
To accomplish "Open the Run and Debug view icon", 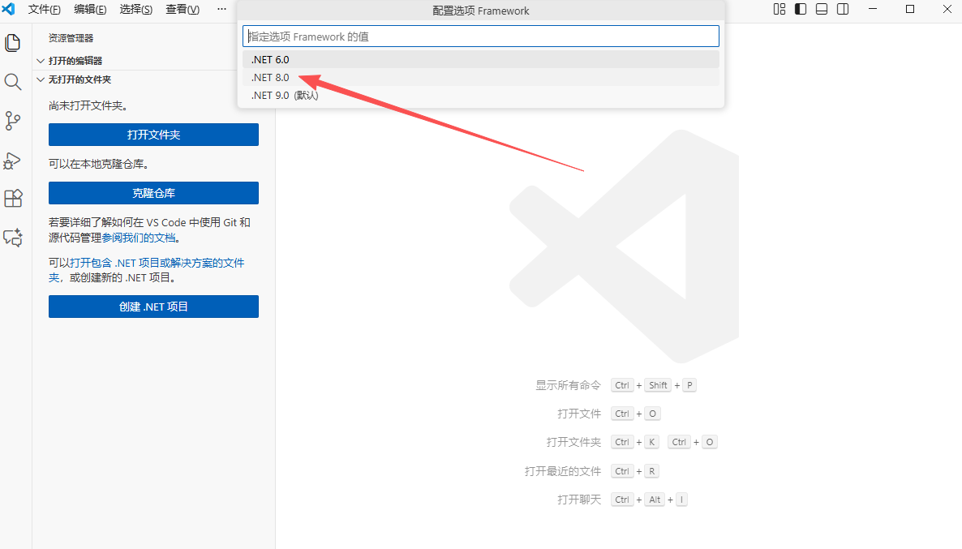I will click(13, 160).
